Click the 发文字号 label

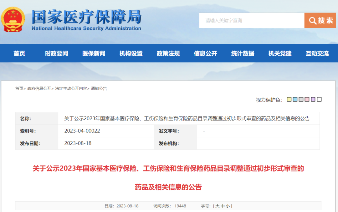169,131
